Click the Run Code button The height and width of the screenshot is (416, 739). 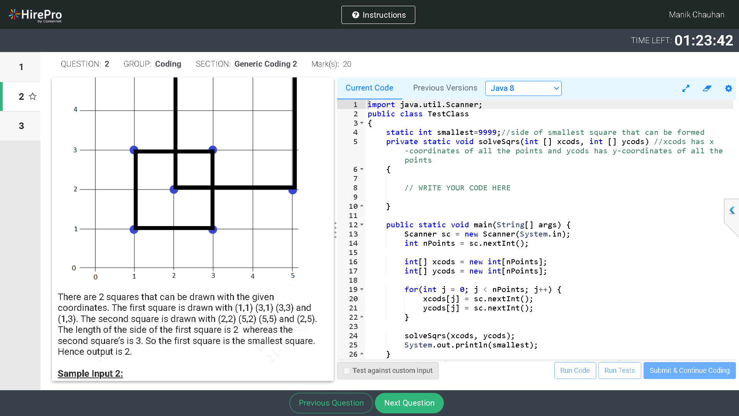tap(575, 371)
